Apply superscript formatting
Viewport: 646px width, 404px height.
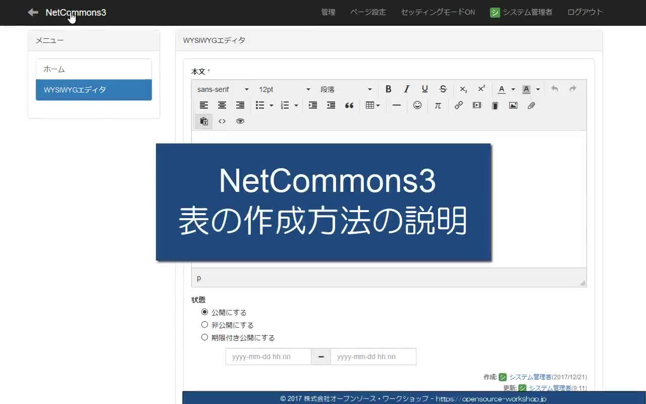(481, 89)
